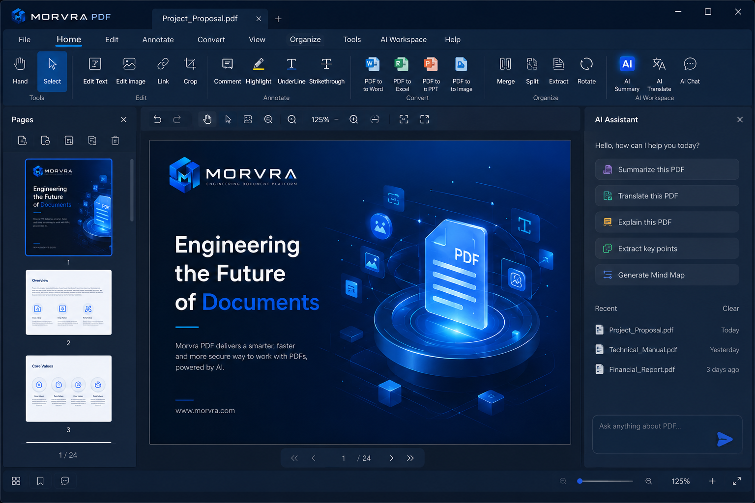Apply the Strikethrough annotation tool
Screen dimensions: 755x503
(326, 71)
